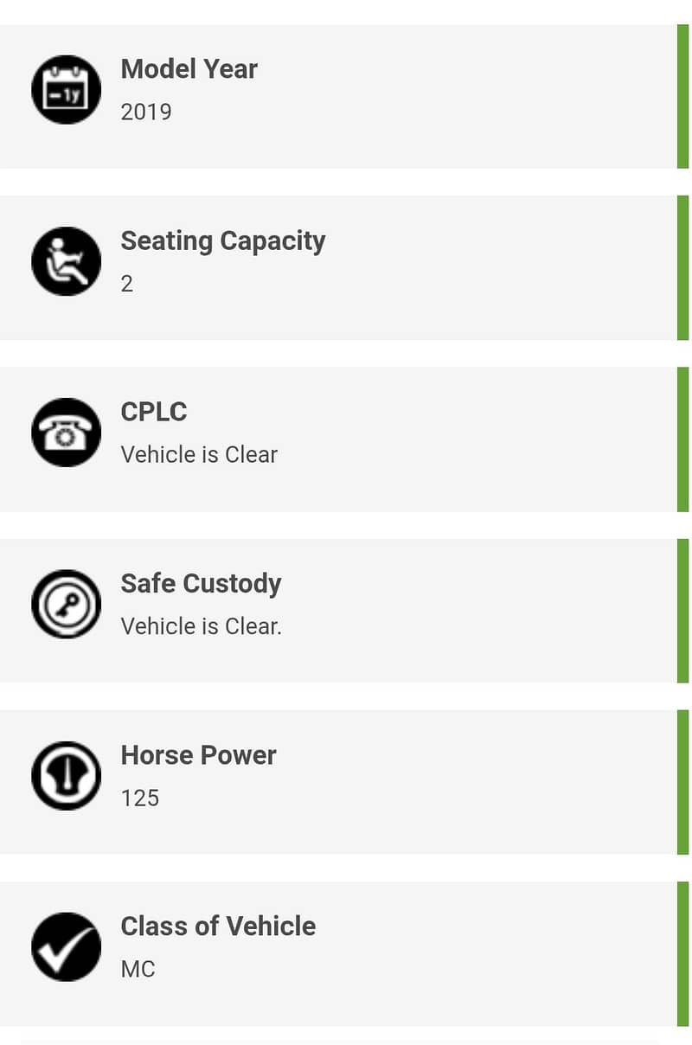This screenshot has width=692, height=1045.
Task: Tap the Class of Vehicle checkmark icon
Action: click(67, 947)
